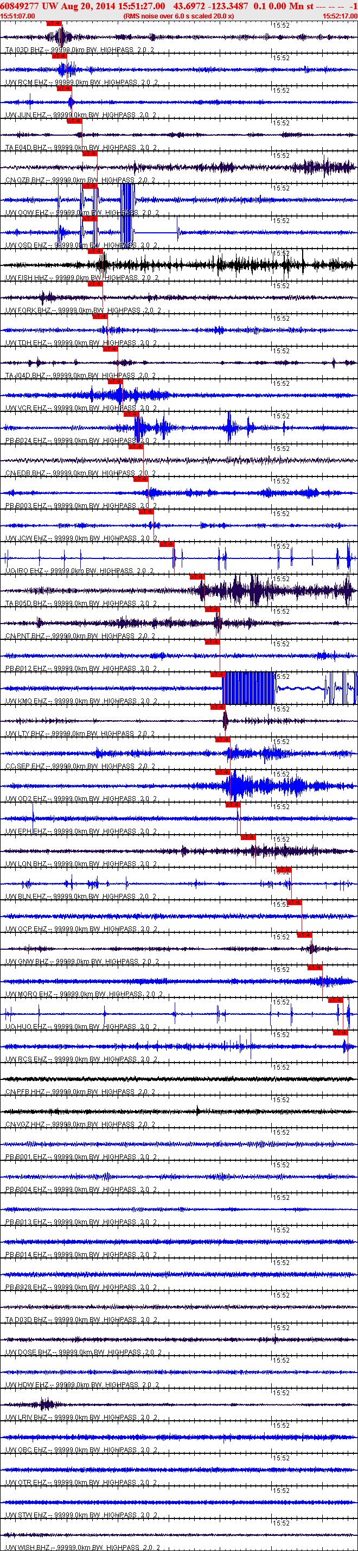Select the UW GNW BHZ station label
The image size is (358, 1551).
[82, 961]
